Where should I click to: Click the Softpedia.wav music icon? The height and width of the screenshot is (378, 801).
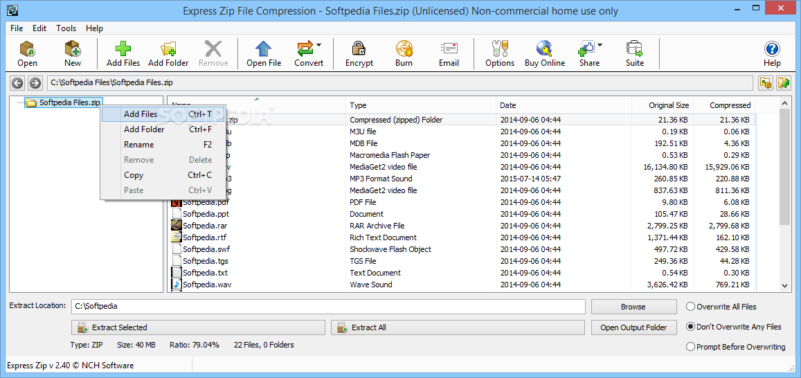pyautogui.click(x=177, y=285)
